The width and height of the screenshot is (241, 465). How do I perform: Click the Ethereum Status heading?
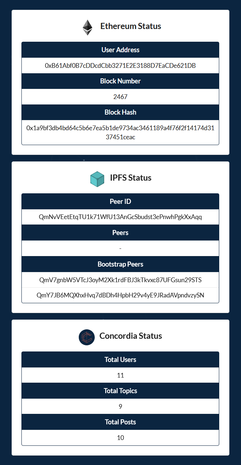point(131,26)
